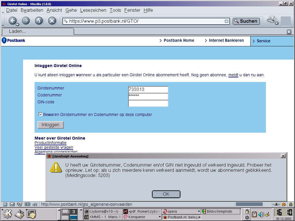Close the JavaScript-Anwendung dialog

tap(283, 156)
